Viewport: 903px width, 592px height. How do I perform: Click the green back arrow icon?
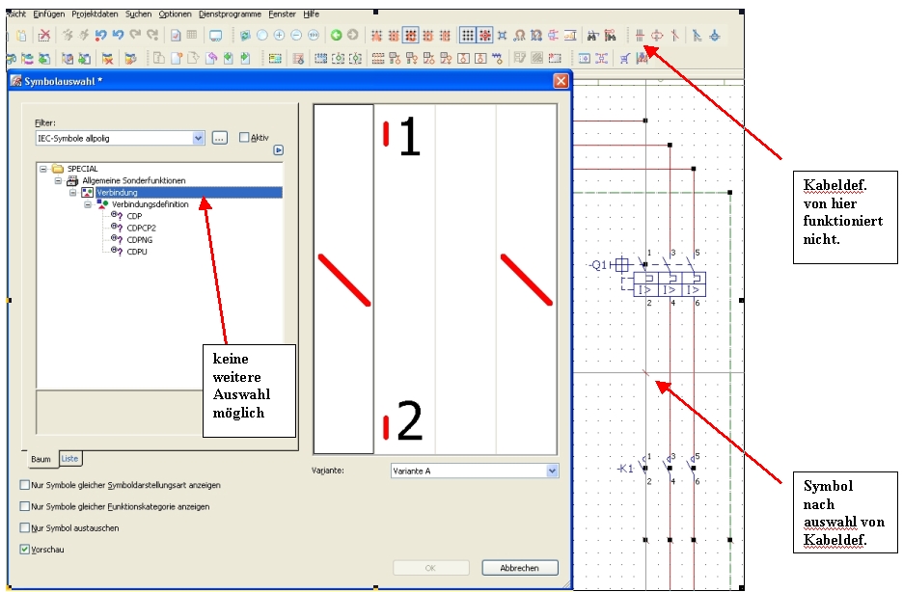click(x=337, y=36)
